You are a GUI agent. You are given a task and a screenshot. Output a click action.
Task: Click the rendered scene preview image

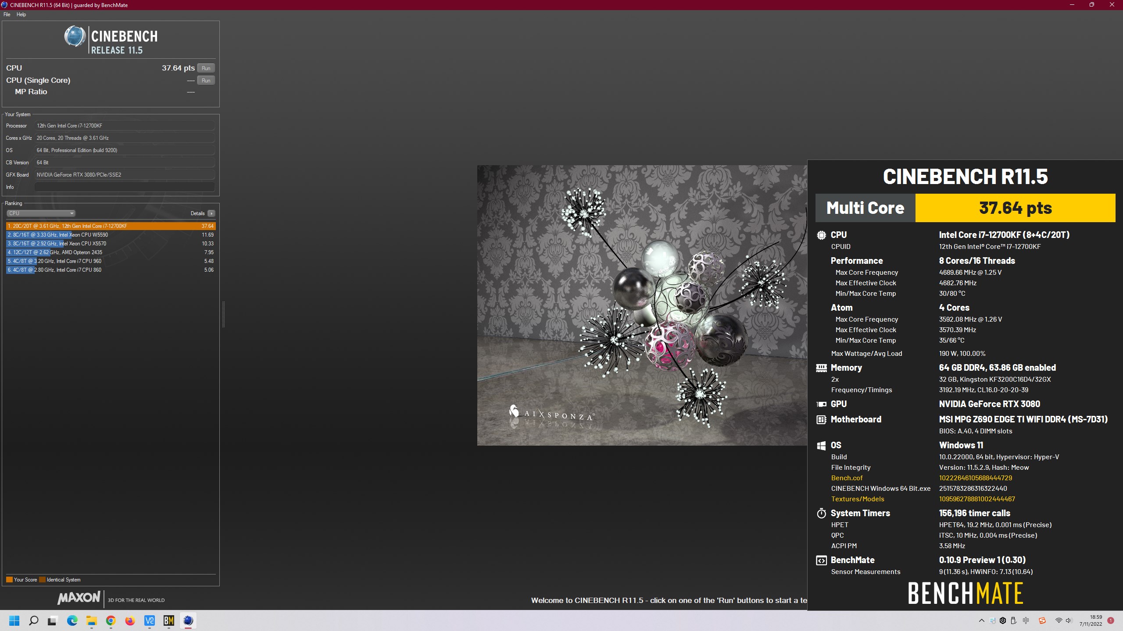coord(642,305)
